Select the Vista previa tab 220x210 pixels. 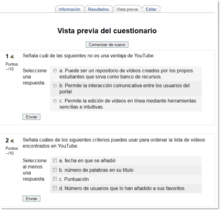pyautogui.click(x=127, y=9)
